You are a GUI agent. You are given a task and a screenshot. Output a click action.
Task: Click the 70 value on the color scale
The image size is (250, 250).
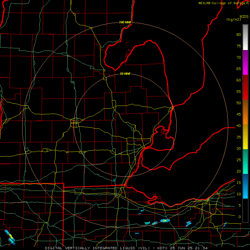pos(239,57)
